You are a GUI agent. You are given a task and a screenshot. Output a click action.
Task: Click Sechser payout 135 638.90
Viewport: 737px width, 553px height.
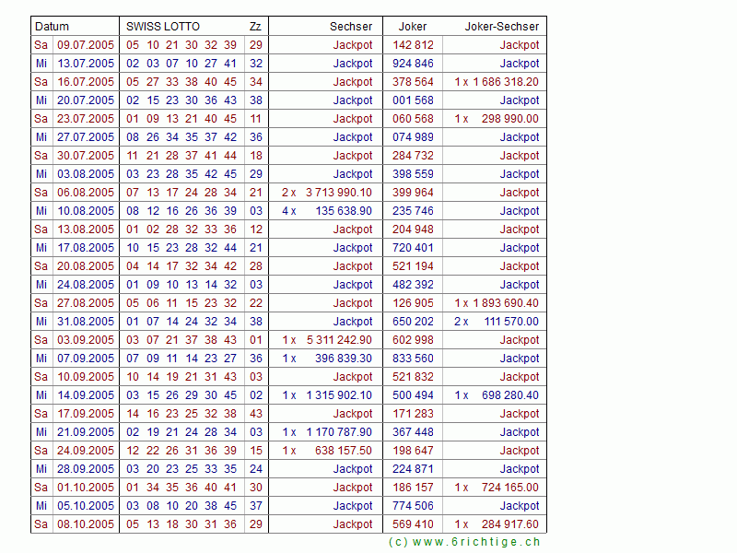tap(342, 211)
